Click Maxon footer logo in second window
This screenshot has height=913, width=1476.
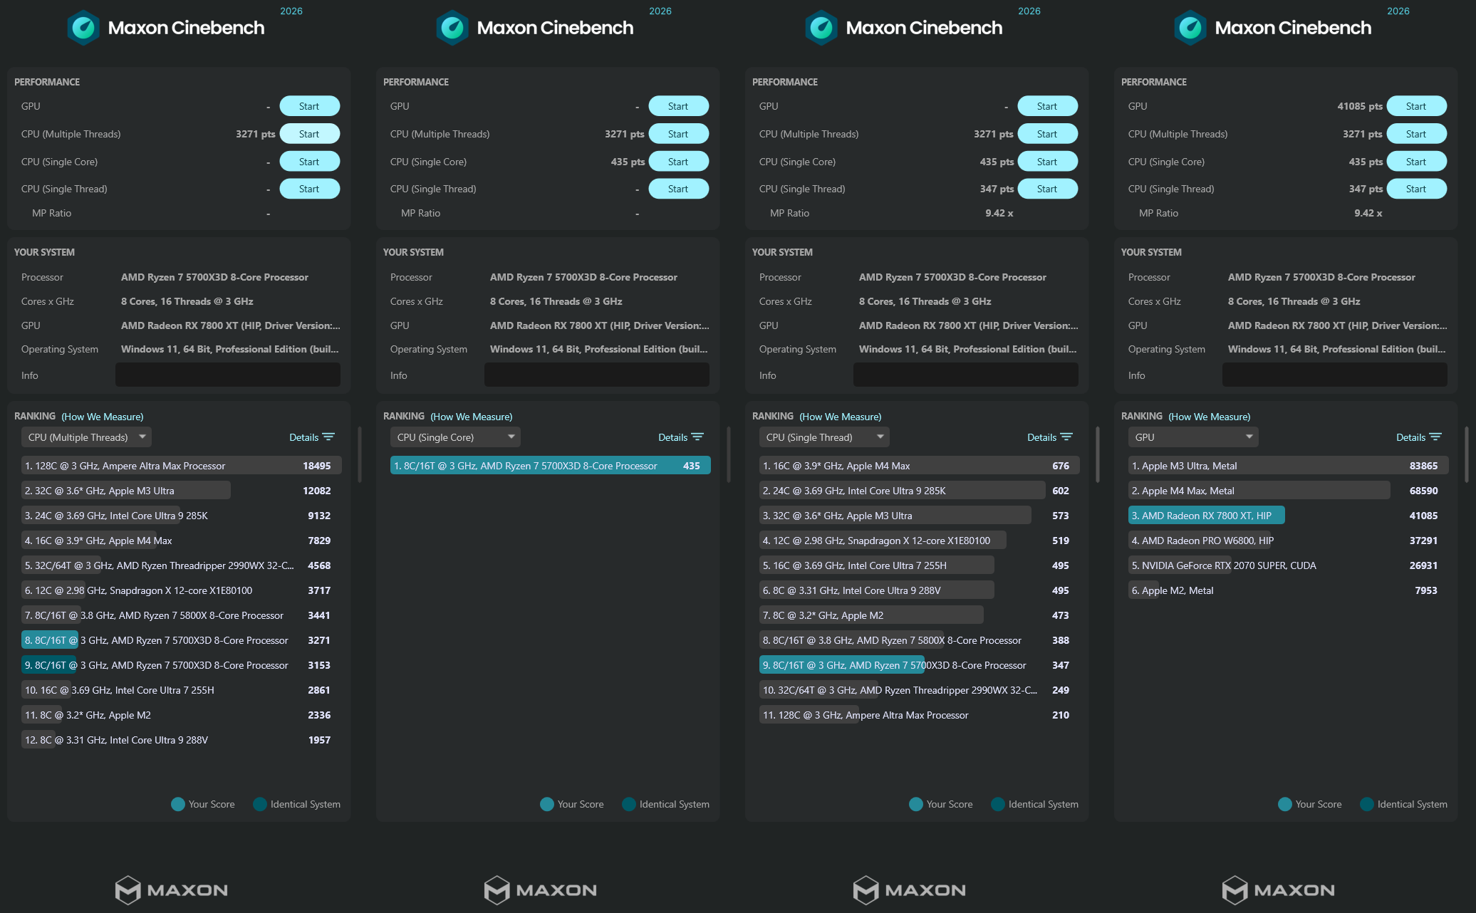point(541,889)
